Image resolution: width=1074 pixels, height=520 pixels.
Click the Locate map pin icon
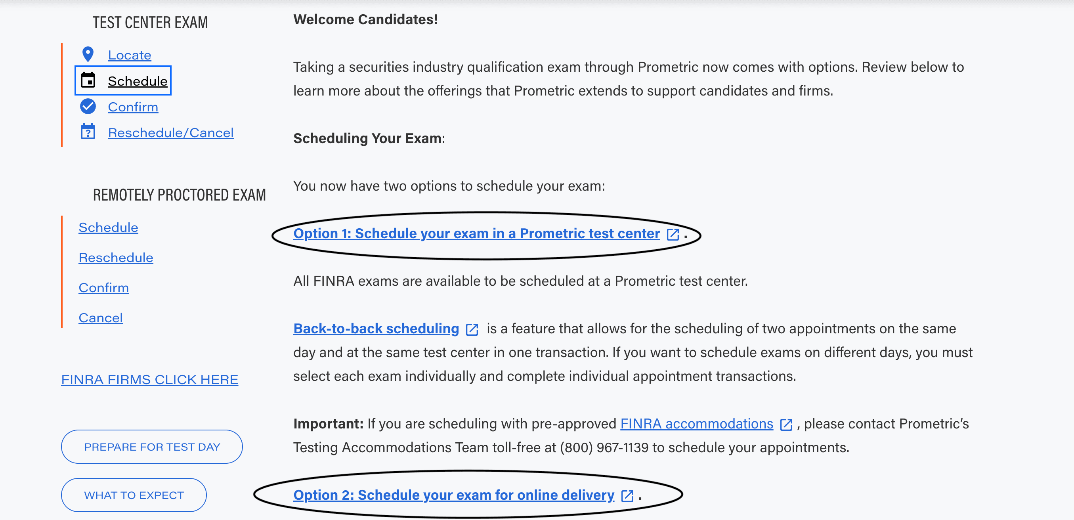tap(88, 54)
